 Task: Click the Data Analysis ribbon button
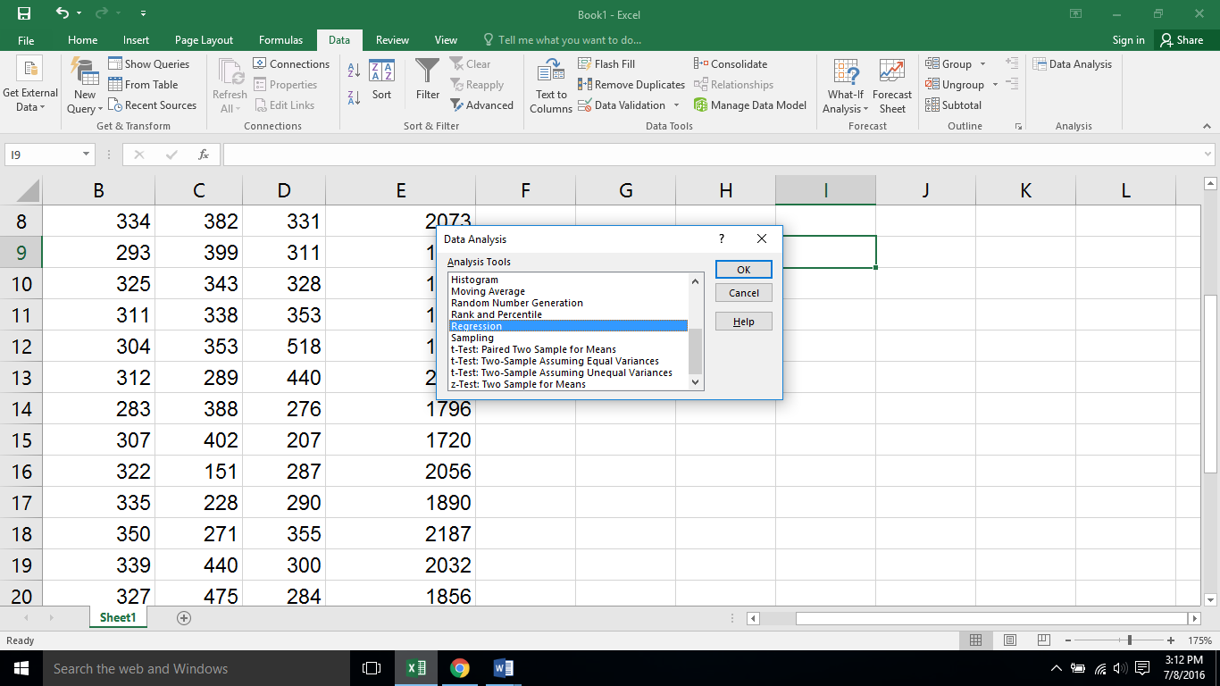tap(1073, 64)
